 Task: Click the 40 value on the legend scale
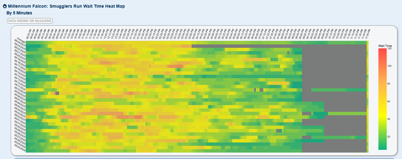[x=389, y=119]
